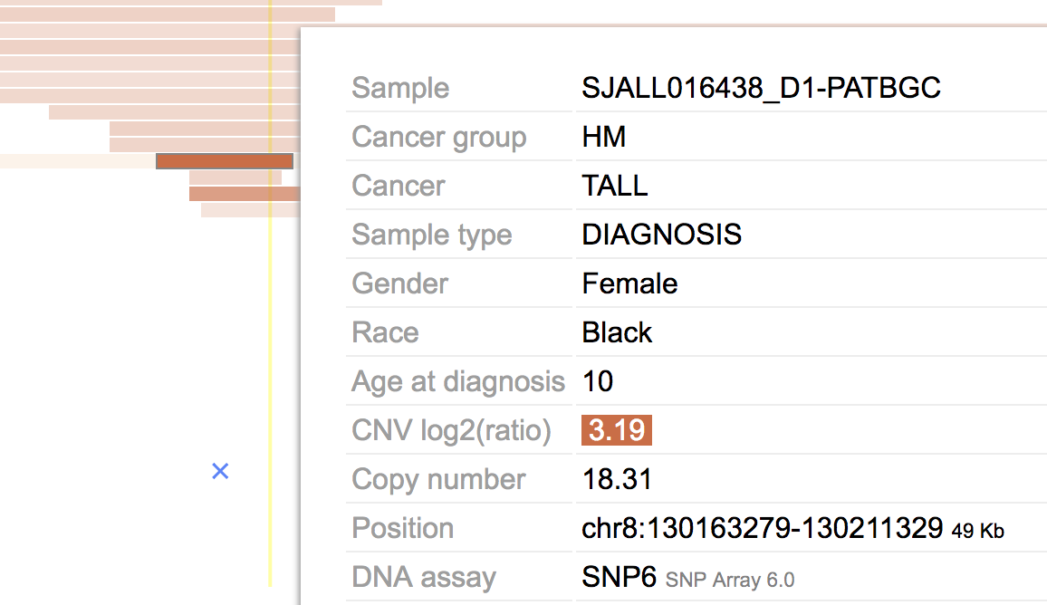Click the pale segment left of dark bar
1047x605 pixels.
[x=78, y=161]
